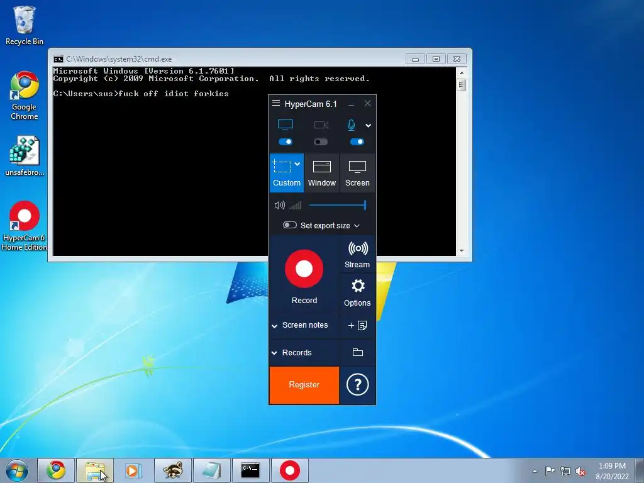Close the HyperCam 6.1 panel
The image size is (644, 483).
coord(367,104)
